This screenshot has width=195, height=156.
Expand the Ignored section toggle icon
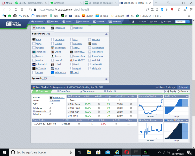click(x=106, y=79)
